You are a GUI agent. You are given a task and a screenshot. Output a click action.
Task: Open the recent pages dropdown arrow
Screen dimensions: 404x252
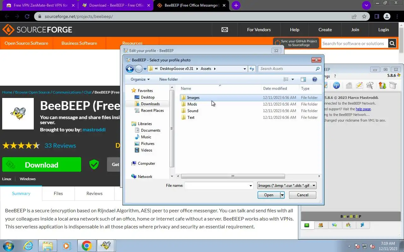[145, 69]
